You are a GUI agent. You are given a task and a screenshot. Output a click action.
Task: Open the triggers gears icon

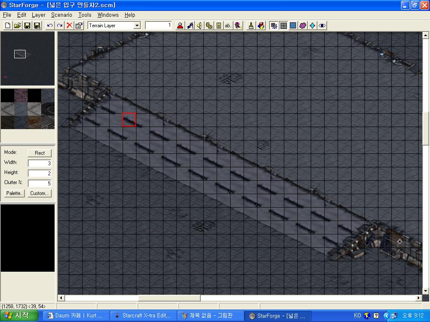209,26
